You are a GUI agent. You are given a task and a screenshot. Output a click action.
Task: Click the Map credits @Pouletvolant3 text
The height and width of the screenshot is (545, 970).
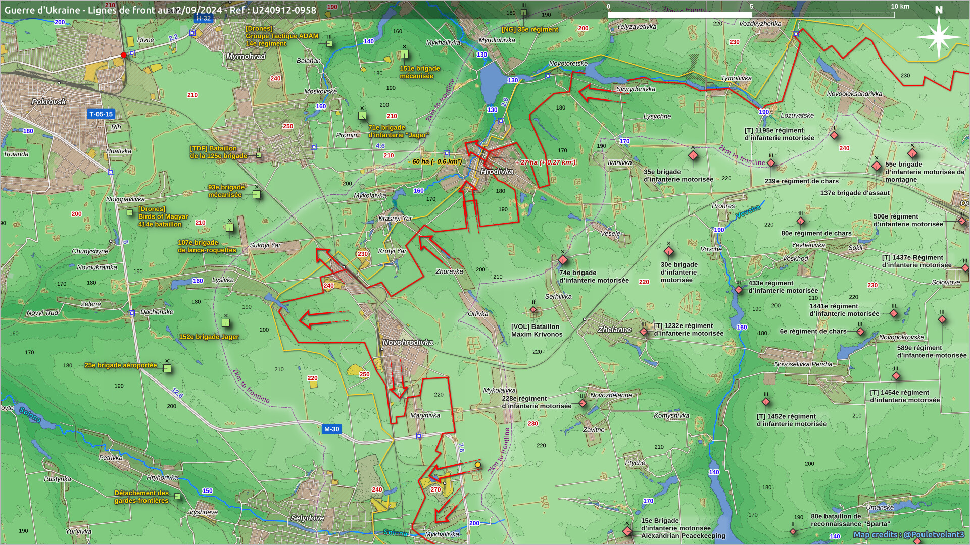pyautogui.click(x=908, y=534)
